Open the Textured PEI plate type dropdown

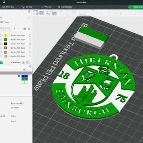[x=17, y=103]
